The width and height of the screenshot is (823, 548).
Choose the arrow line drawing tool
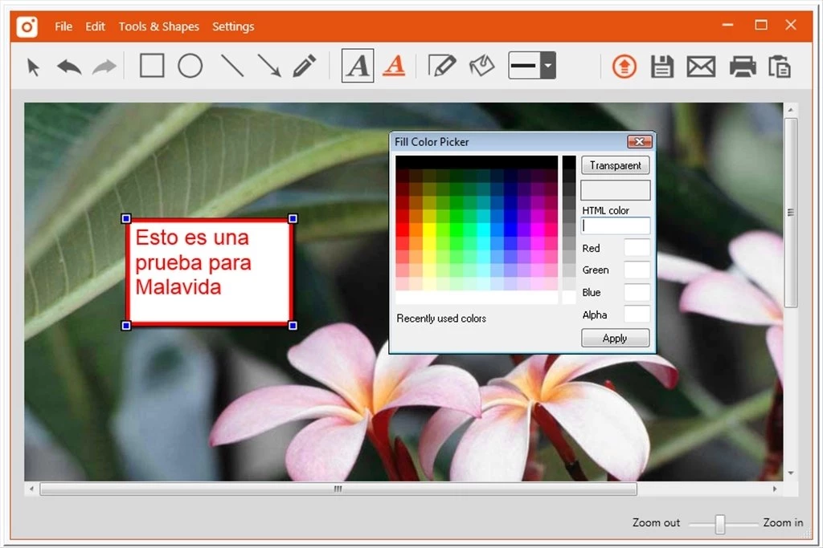[x=269, y=66]
